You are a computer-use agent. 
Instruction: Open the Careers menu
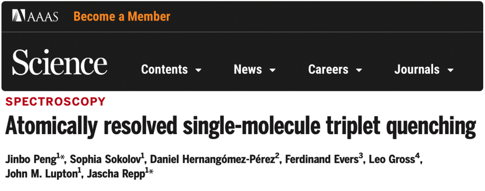click(329, 70)
